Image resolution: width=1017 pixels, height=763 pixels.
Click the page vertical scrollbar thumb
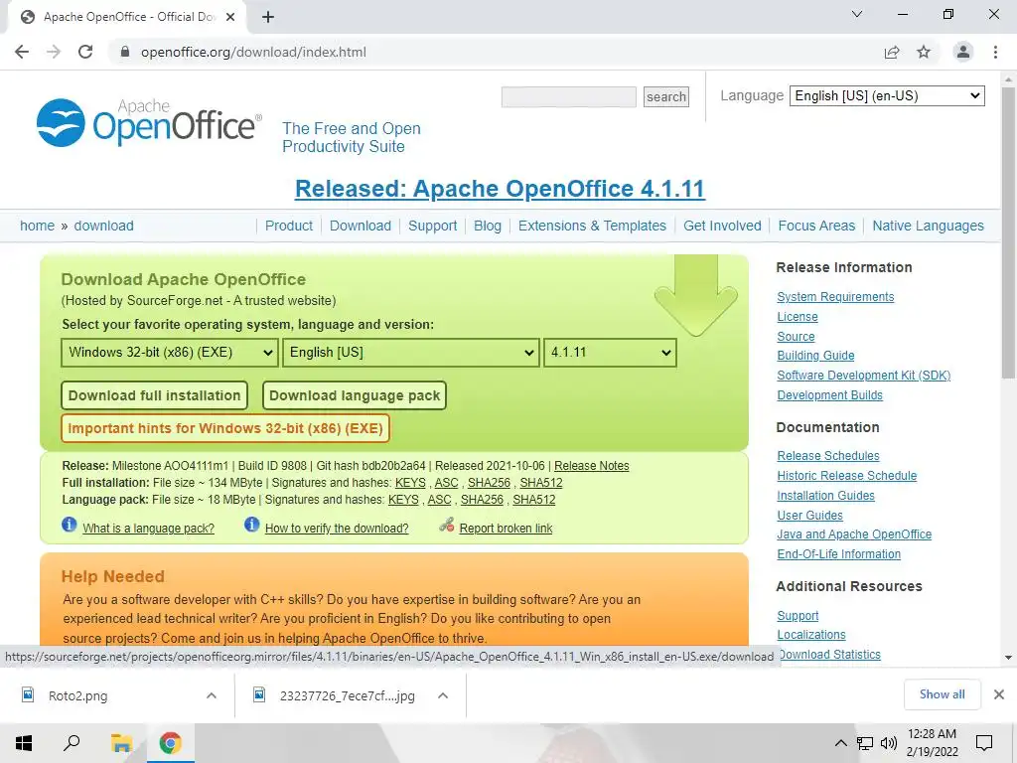[1008, 232]
